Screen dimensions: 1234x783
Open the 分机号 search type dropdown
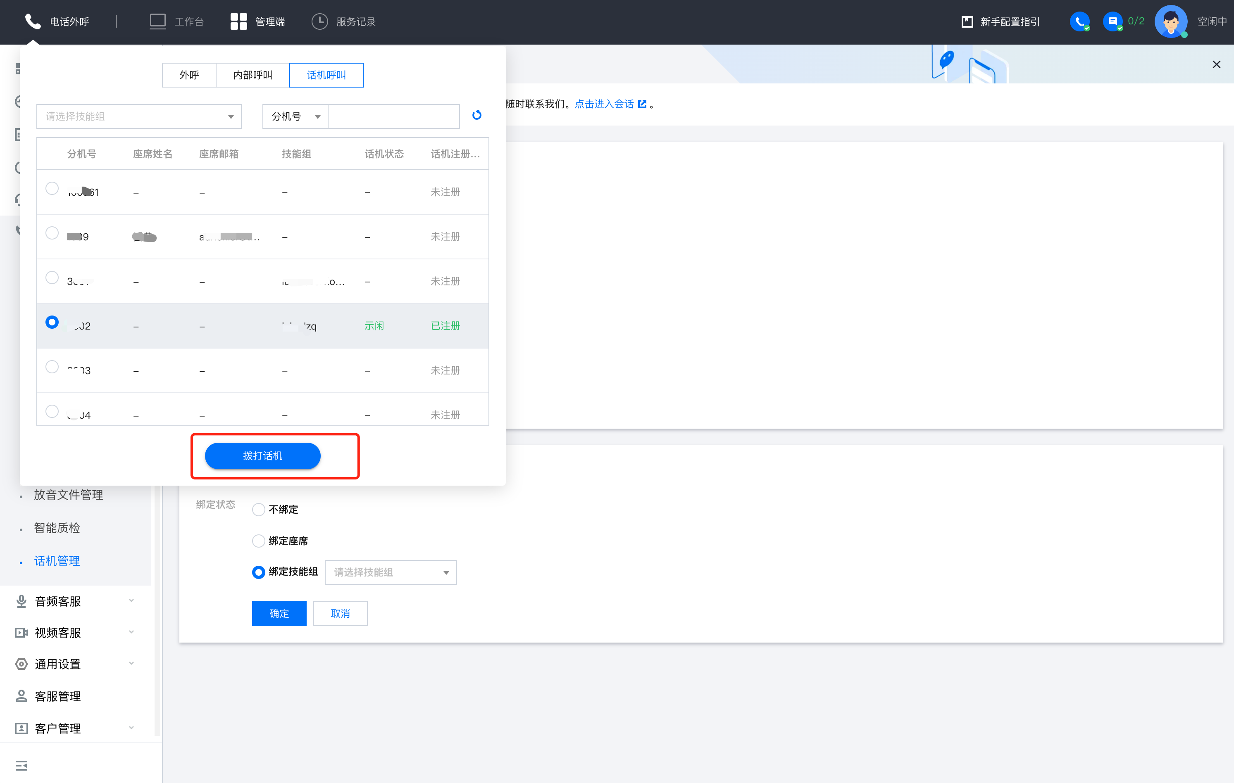coord(295,117)
